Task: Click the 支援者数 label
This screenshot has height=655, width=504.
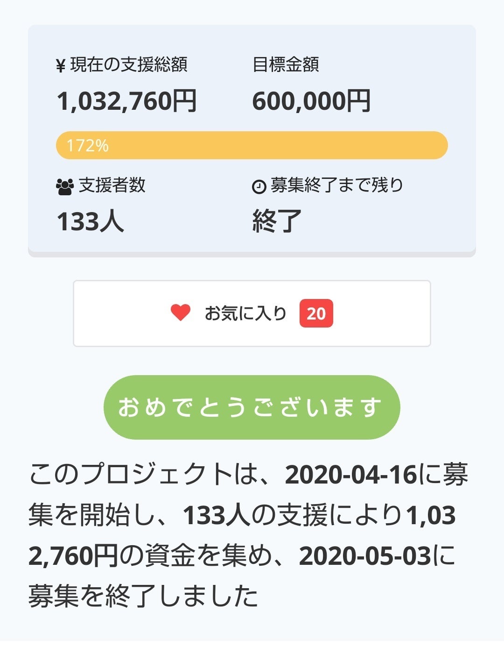Action: coord(112,185)
